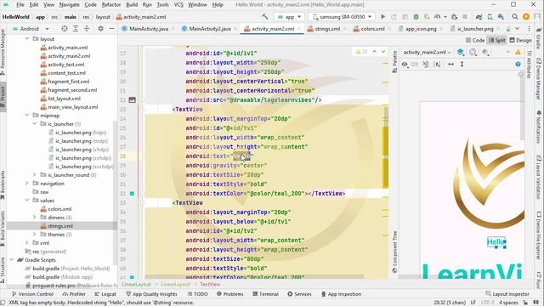Click the Make Project hammer icon
Viewport: 544px width, 306px height.
265,17
